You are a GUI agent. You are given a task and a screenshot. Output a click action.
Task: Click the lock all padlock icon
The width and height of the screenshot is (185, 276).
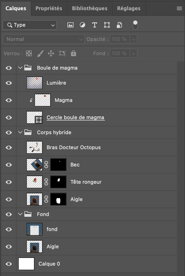coord(73,53)
